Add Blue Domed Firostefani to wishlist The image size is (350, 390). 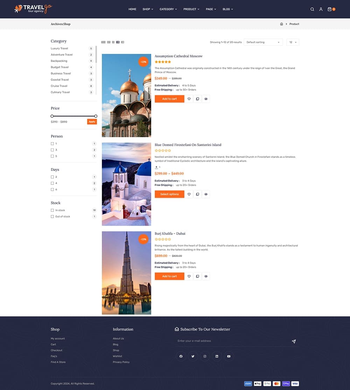pyautogui.click(x=189, y=194)
